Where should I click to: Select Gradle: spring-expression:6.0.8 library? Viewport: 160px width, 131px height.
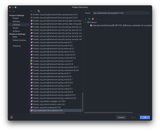(56, 70)
